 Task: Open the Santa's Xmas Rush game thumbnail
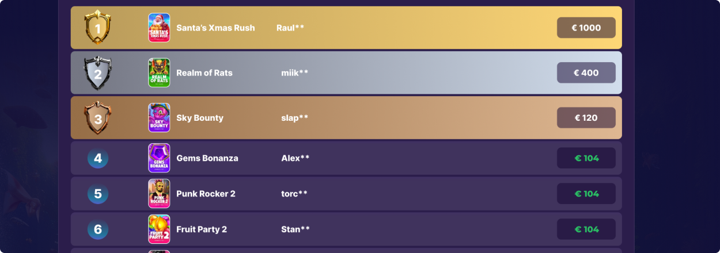coord(159,28)
